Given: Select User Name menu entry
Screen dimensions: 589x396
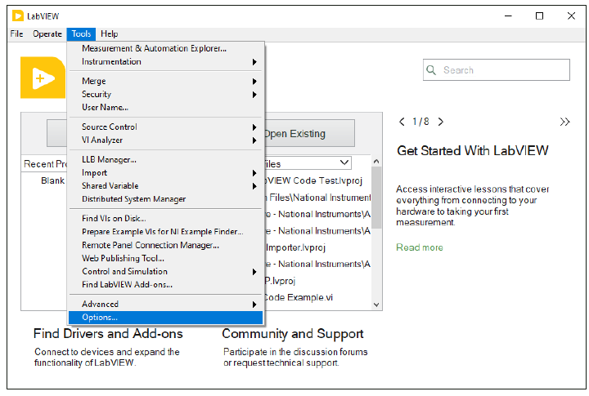Looking at the screenshot, I should tap(165, 108).
